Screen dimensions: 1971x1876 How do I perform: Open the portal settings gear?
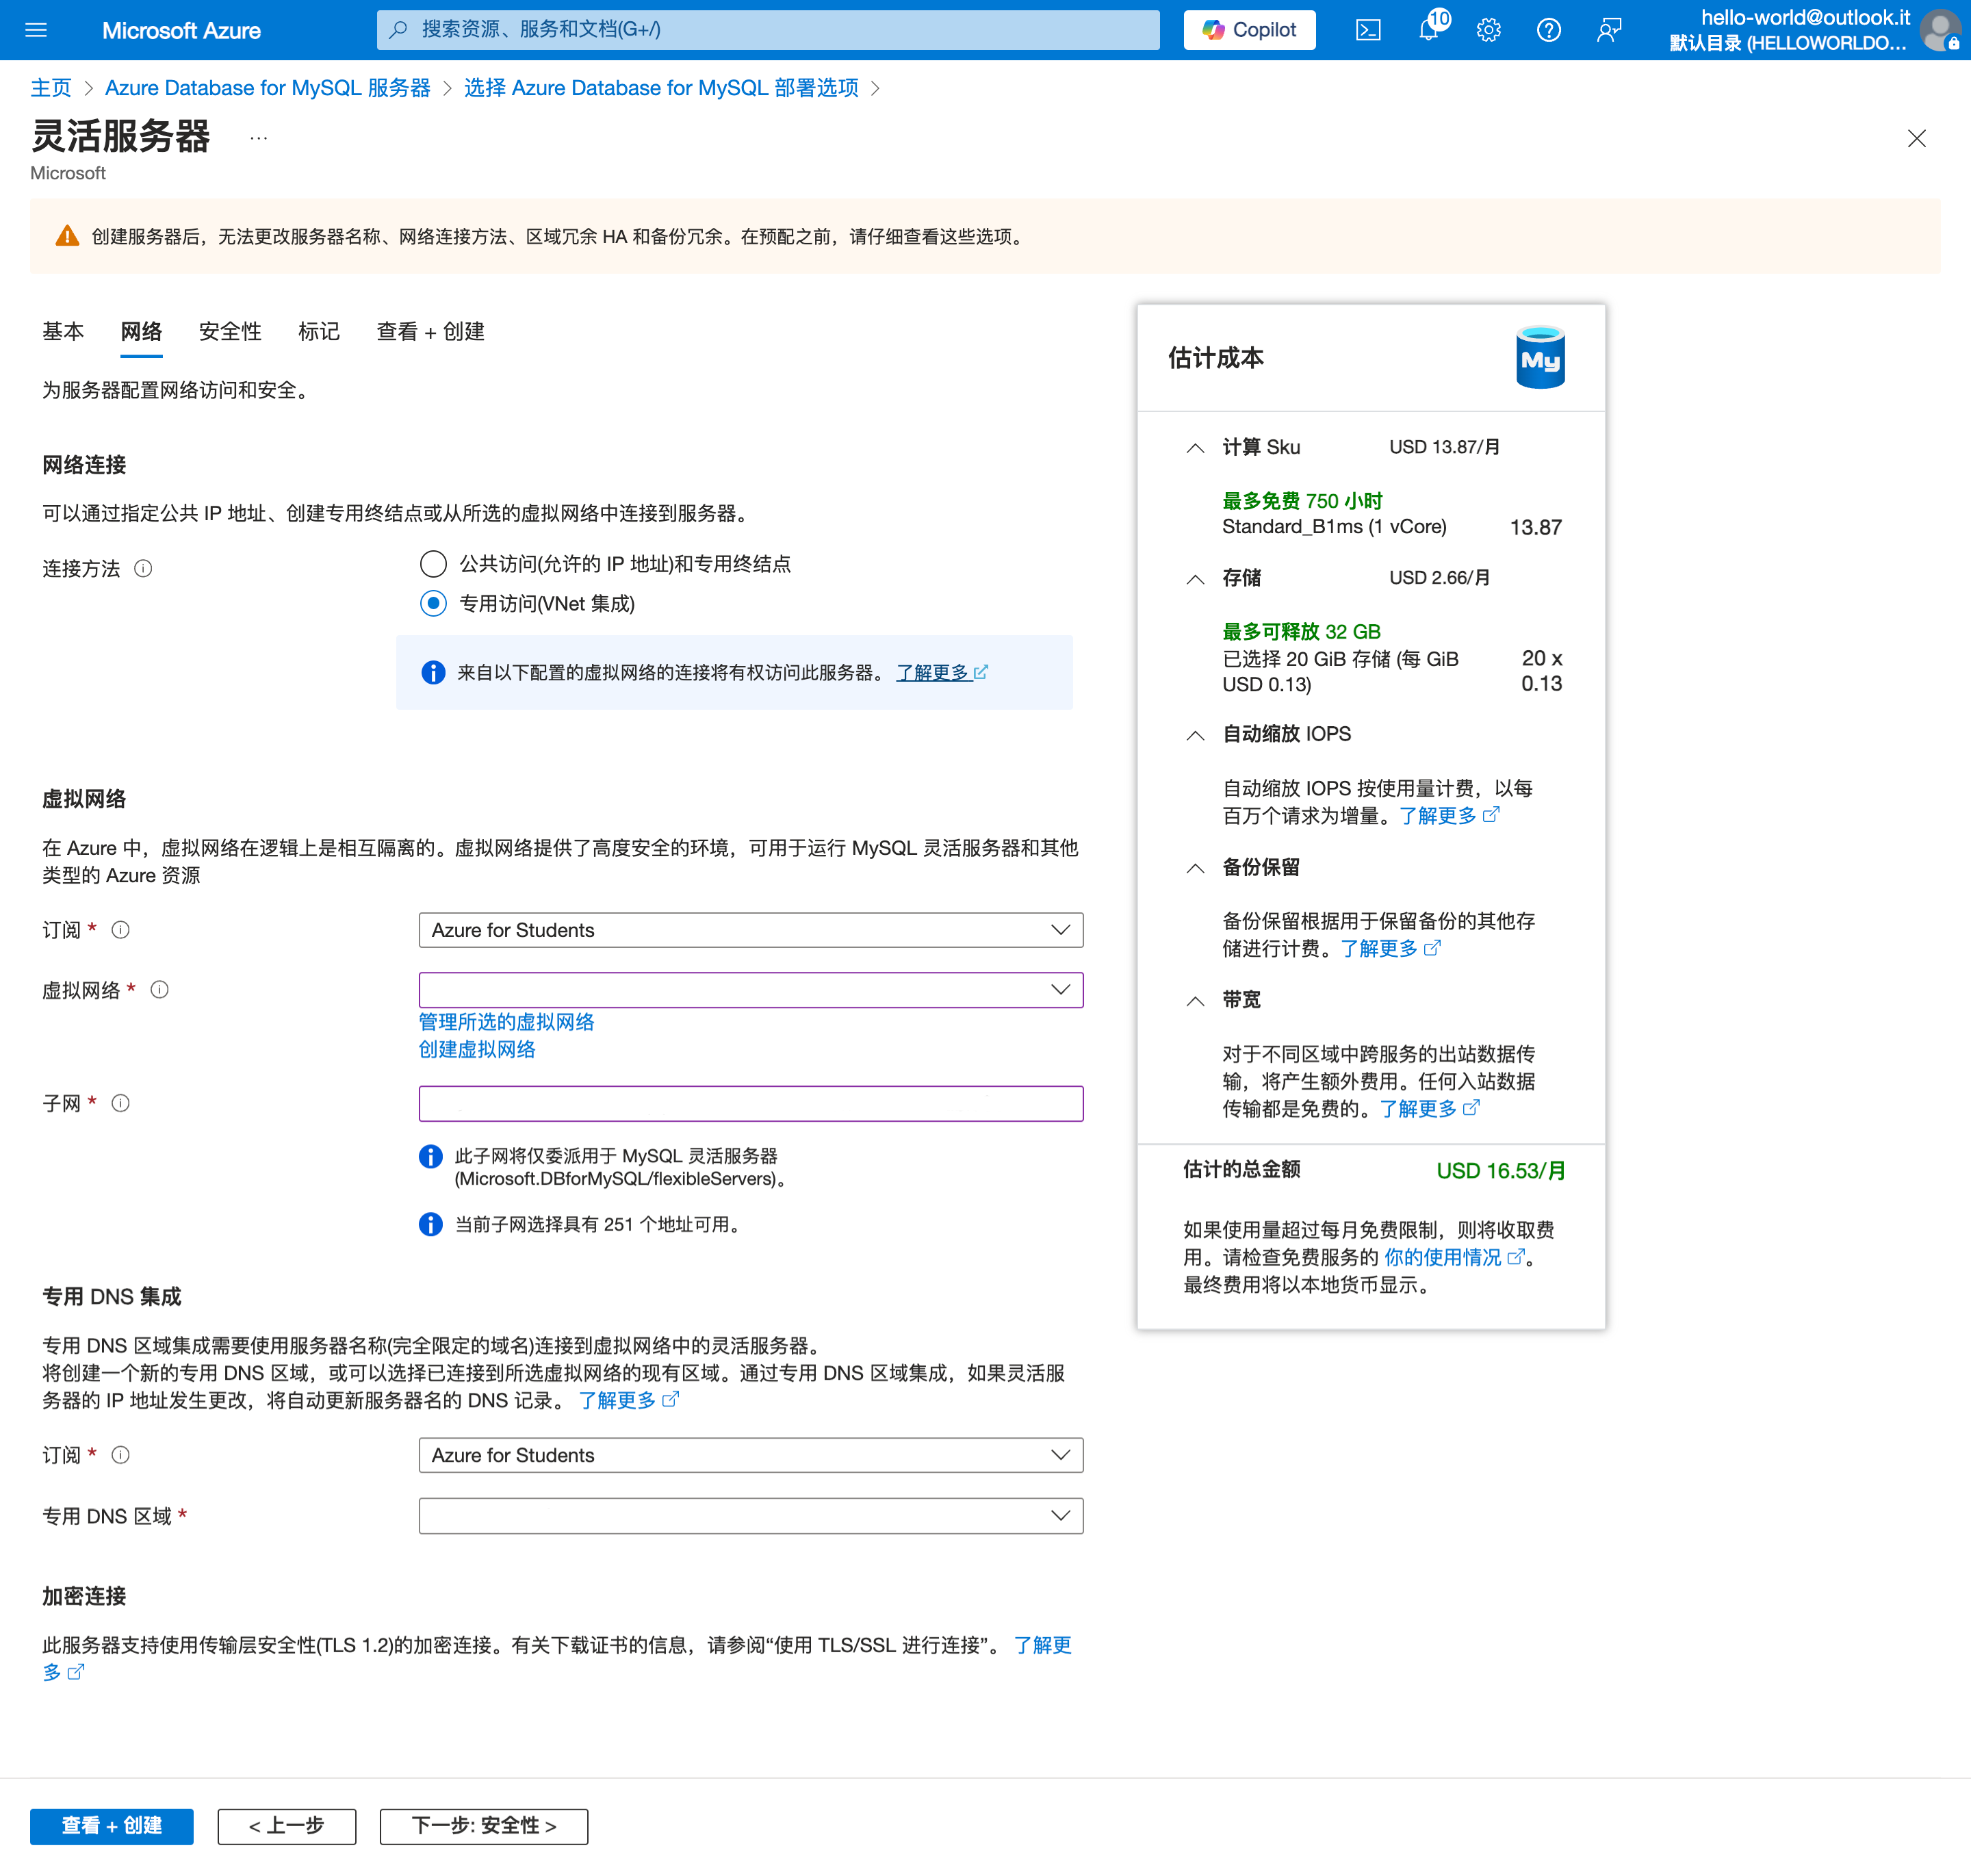[x=1488, y=29]
